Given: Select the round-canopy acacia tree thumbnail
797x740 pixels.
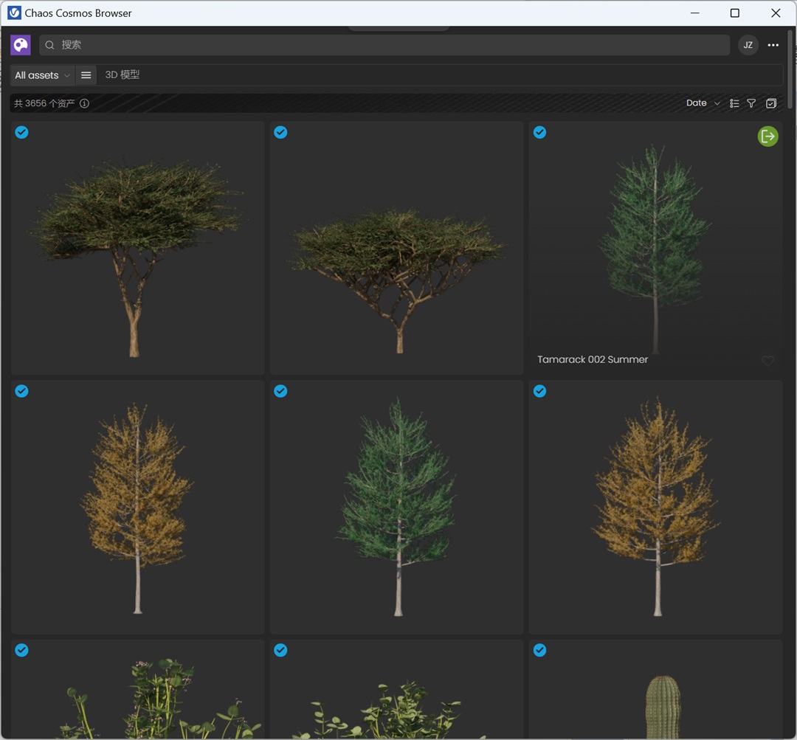Looking at the screenshot, I should [138, 248].
